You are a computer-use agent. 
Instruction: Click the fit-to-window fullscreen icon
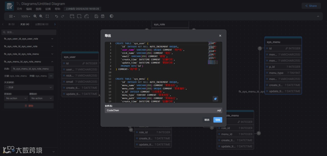point(47,16)
